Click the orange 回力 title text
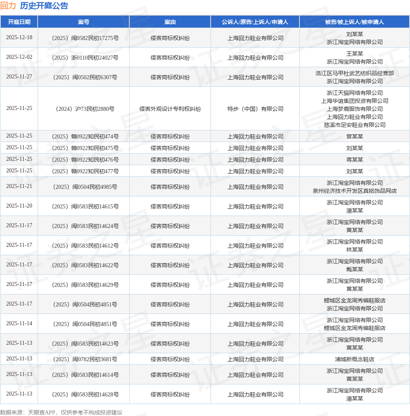This screenshot has width=410, height=416. tap(8, 6)
